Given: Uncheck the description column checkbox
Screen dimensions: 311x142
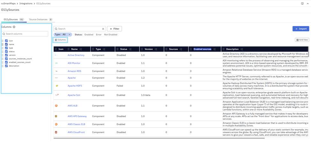Looking at the screenshot, I should click(x=6, y=66).
